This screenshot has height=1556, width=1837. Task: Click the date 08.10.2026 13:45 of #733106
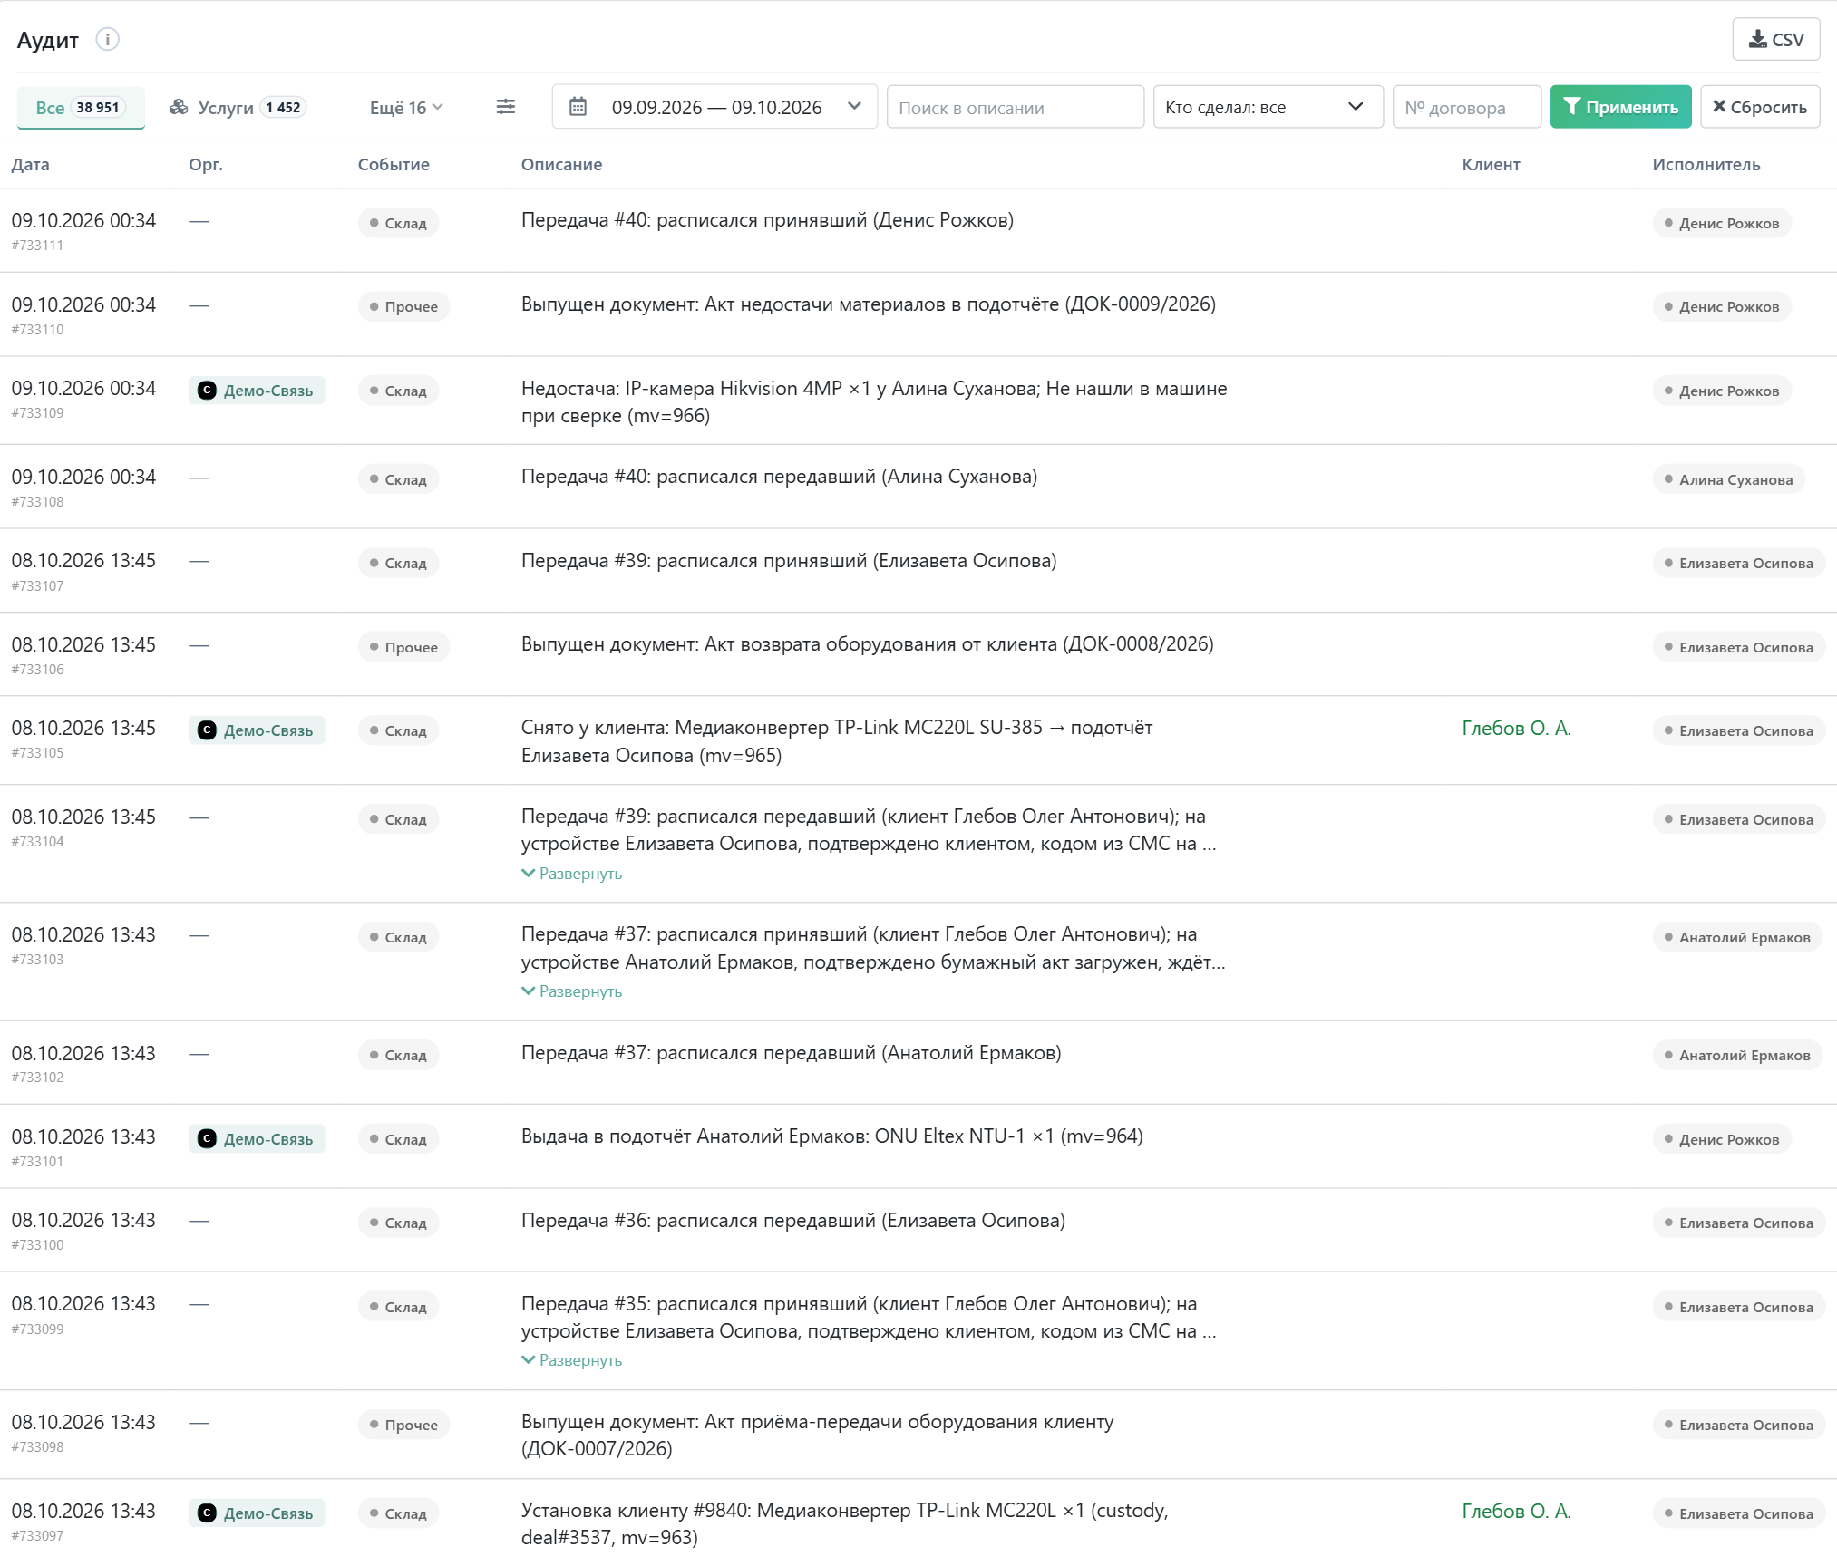click(83, 645)
